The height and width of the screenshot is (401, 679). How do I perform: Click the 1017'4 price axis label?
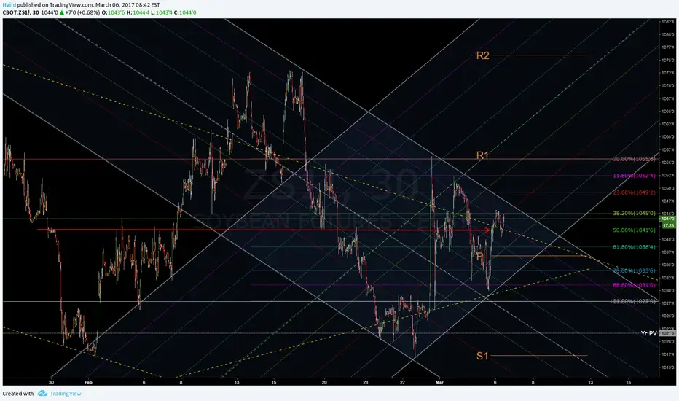pos(667,354)
